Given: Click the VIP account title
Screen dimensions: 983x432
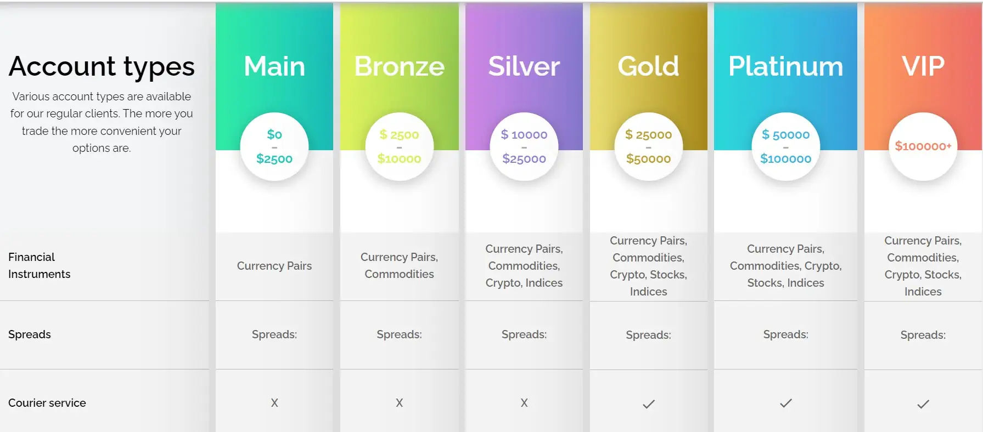Looking at the screenshot, I should [x=923, y=66].
